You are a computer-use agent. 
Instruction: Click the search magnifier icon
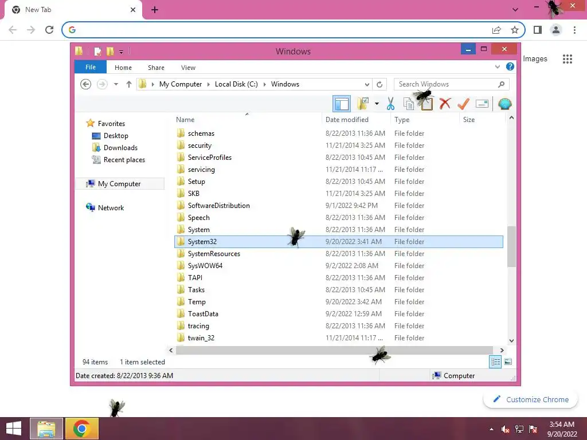pos(501,84)
